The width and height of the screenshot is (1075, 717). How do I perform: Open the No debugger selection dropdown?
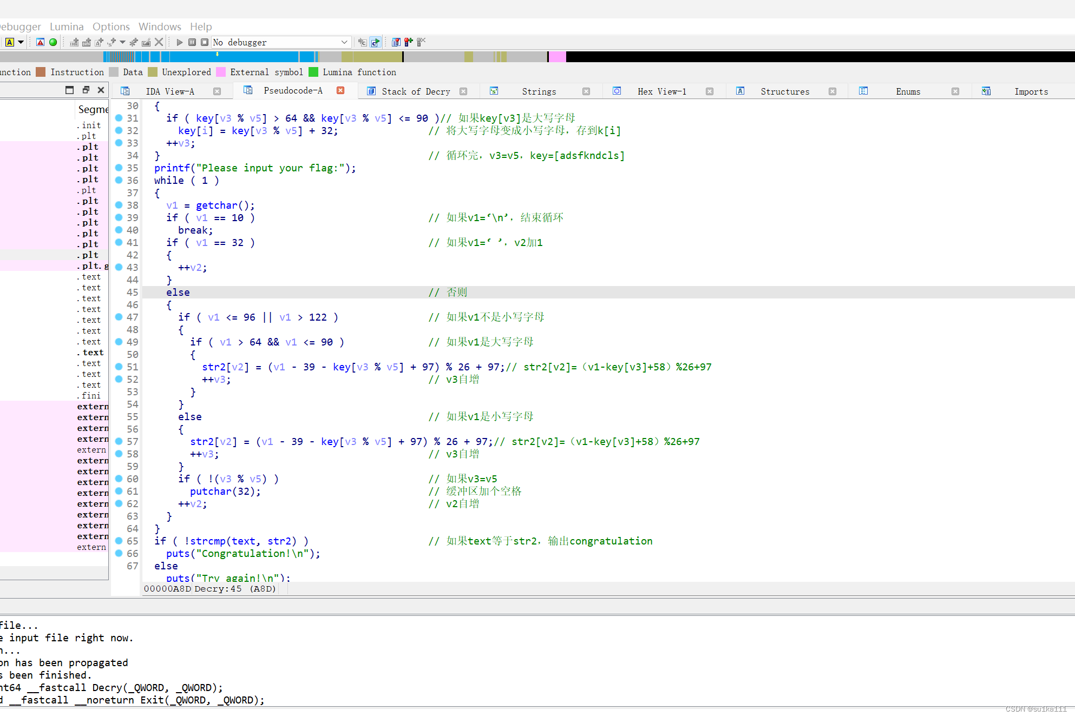coord(344,42)
